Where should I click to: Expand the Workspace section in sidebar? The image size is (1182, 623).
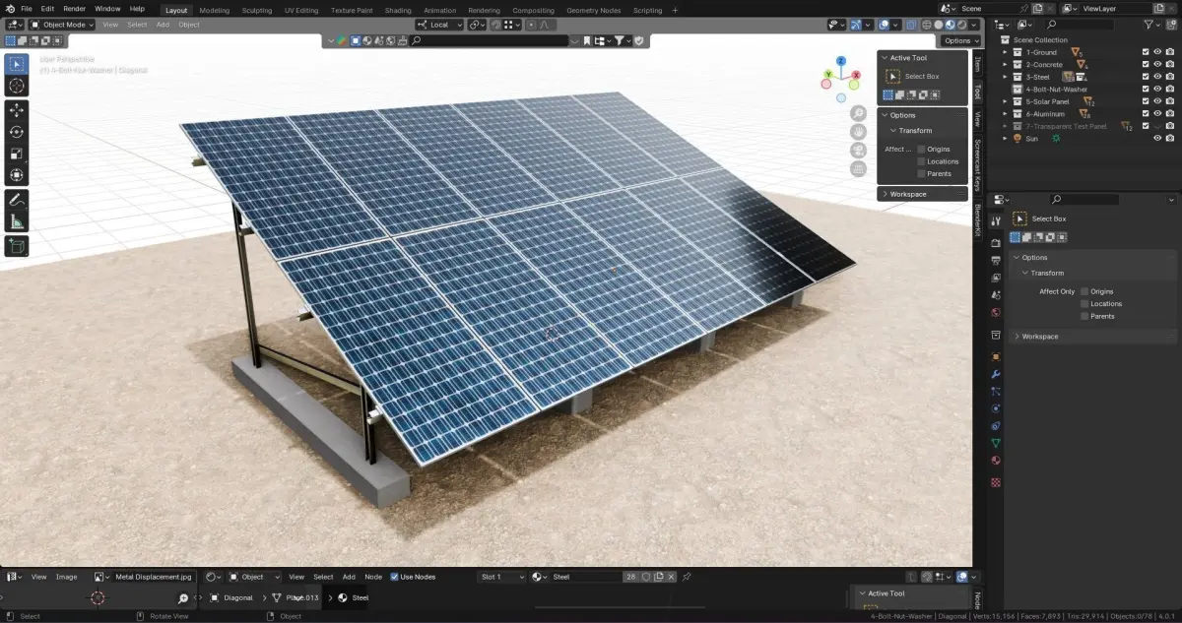click(x=907, y=194)
